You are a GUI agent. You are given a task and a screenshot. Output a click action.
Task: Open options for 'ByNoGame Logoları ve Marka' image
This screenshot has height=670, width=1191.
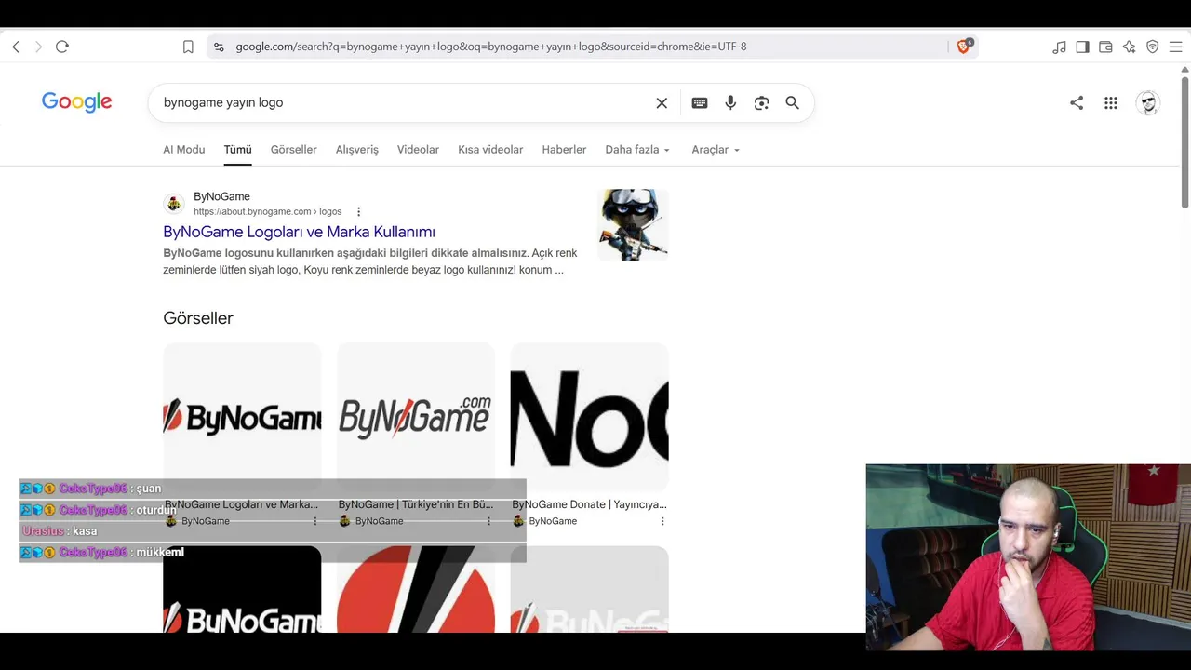(x=315, y=521)
